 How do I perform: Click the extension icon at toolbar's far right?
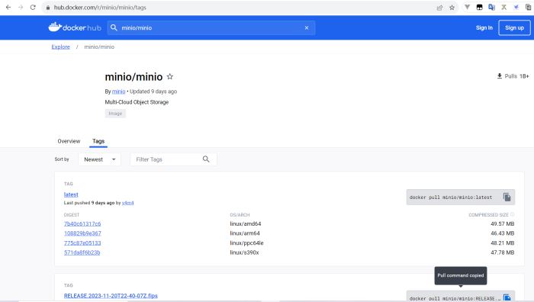[528, 7]
